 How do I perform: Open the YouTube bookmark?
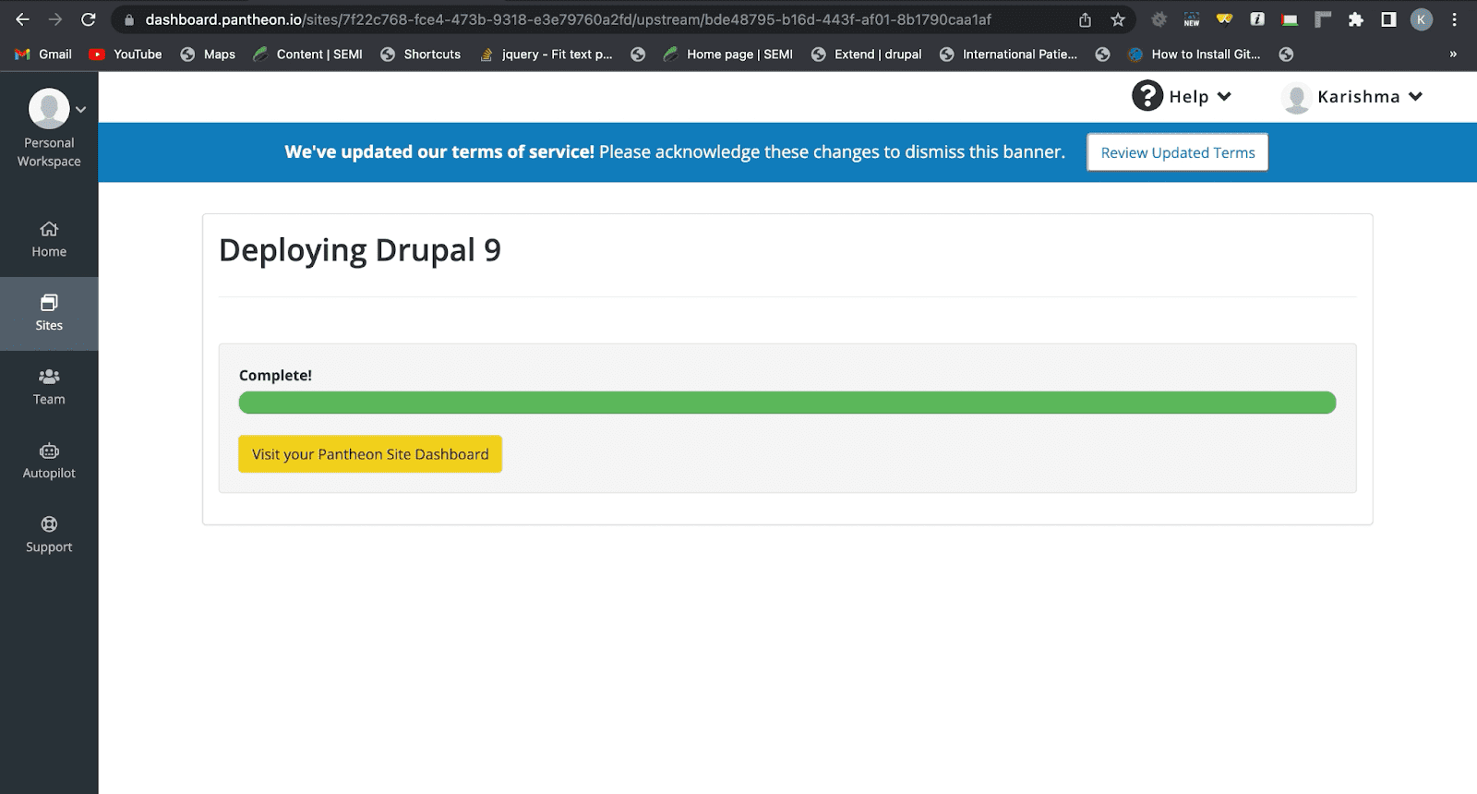[x=126, y=54]
